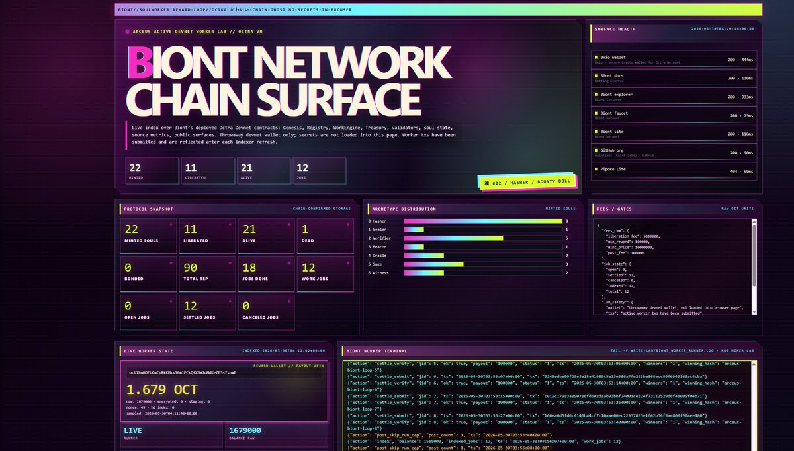The width and height of the screenshot is (794, 451).
Task: Click the plus sparkle on Dead card
Action: (347, 226)
